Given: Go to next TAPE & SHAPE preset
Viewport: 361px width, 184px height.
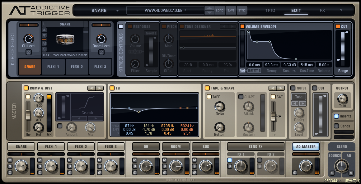Looking at the screenshot, I should click(x=281, y=88).
